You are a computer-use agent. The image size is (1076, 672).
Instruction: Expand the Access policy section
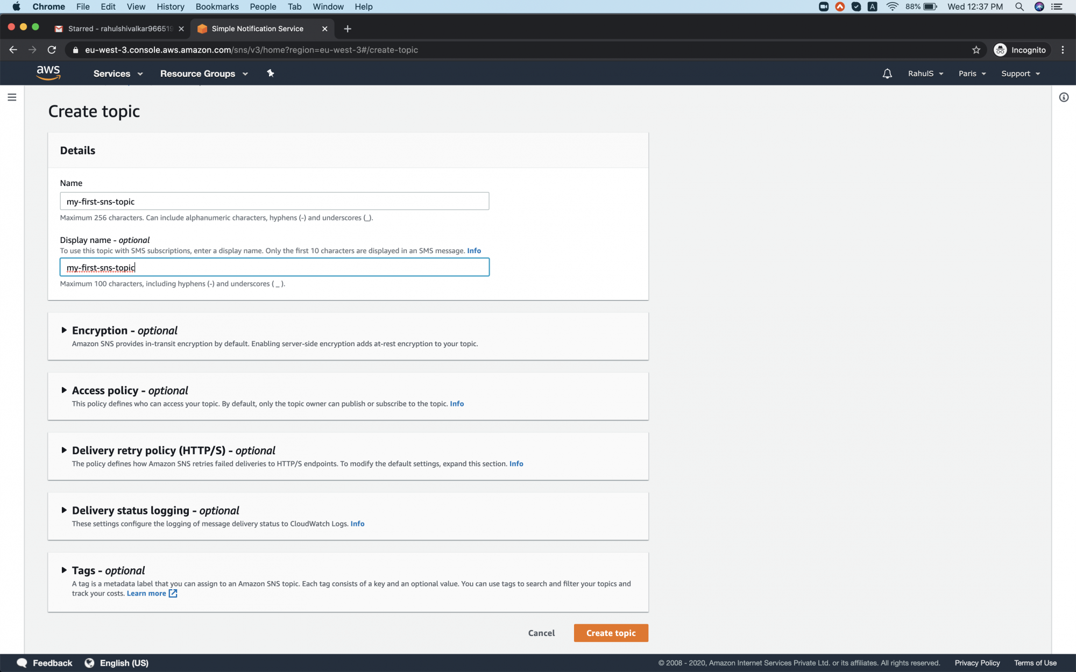tap(63, 391)
